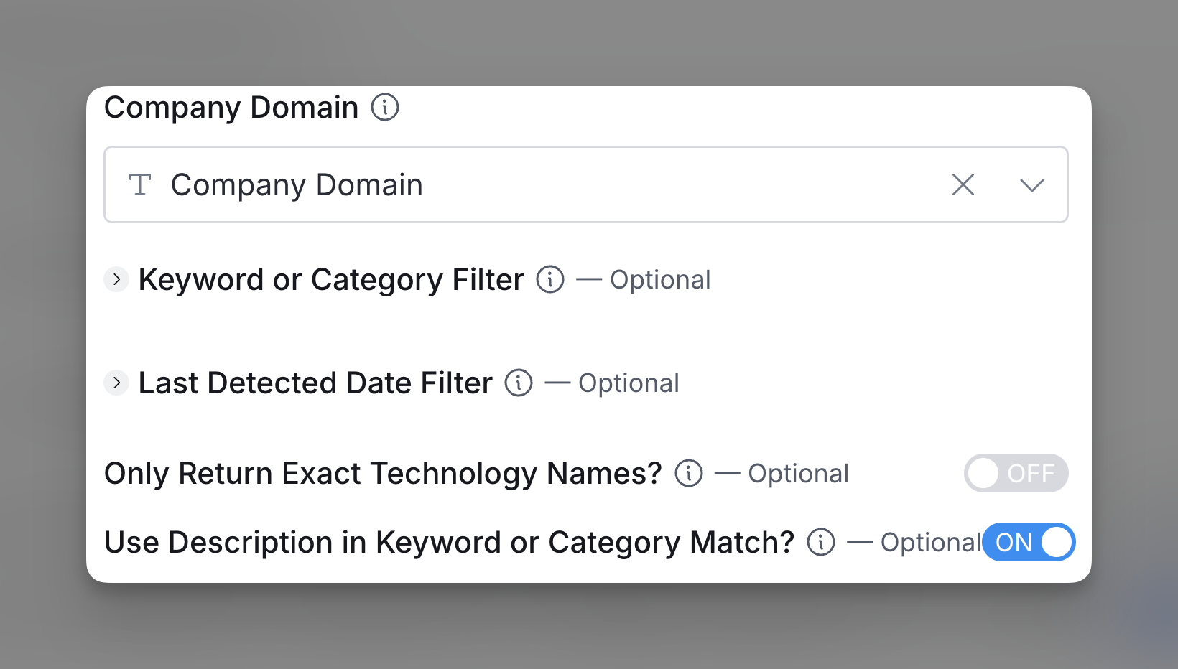Show info for Use Description in Keyword Match
Viewport: 1178px width, 669px height.
(x=821, y=542)
